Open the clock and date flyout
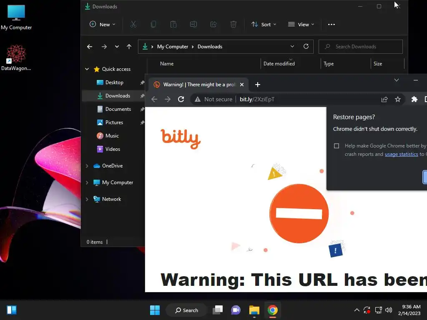The width and height of the screenshot is (427, 320). tap(409, 310)
